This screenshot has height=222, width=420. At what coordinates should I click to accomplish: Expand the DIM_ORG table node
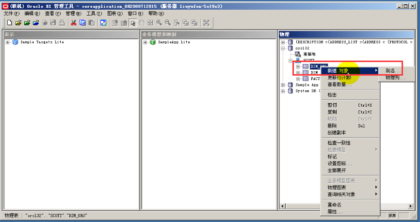pyautogui.click(x=298, y=67)
